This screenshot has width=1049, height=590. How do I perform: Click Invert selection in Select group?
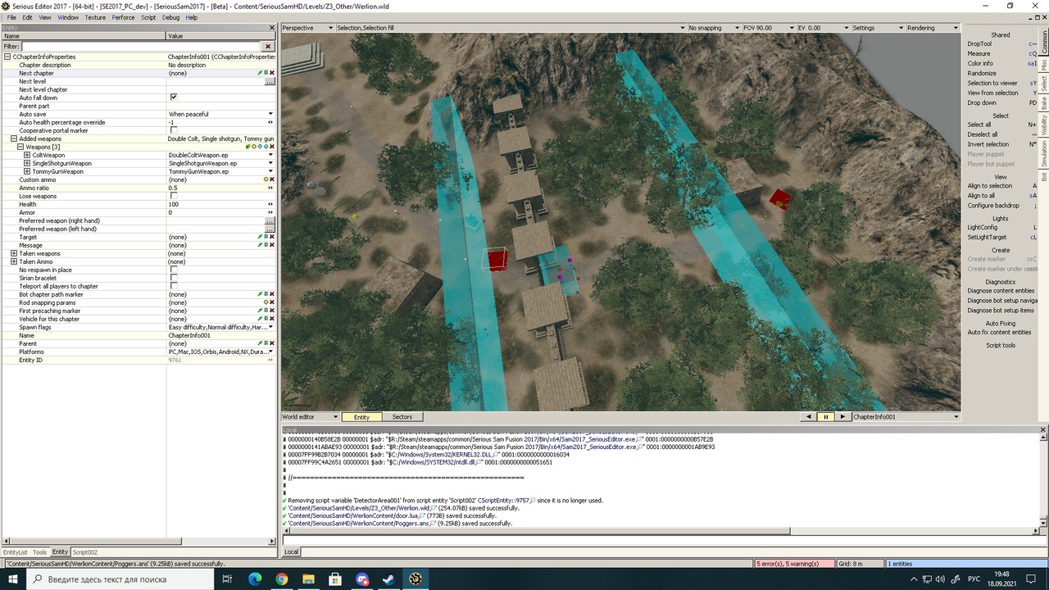[x=988, y=144]
